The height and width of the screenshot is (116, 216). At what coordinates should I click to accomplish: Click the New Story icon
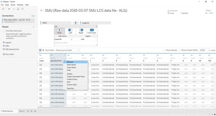click(35, 111)
